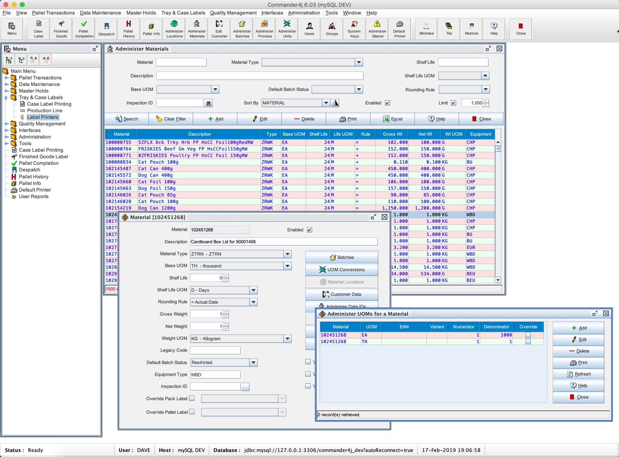Click the Inspection ID lookup icon
The width and height of the screenshot is (619, 457).
209,103
